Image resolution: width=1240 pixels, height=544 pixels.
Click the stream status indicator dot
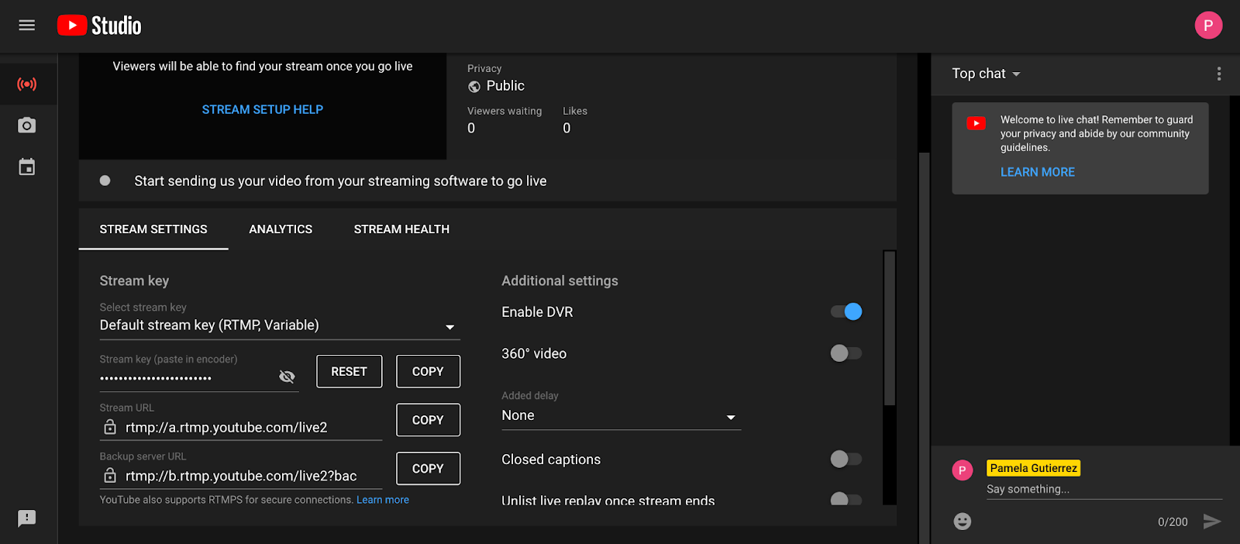tap(105, 181)
